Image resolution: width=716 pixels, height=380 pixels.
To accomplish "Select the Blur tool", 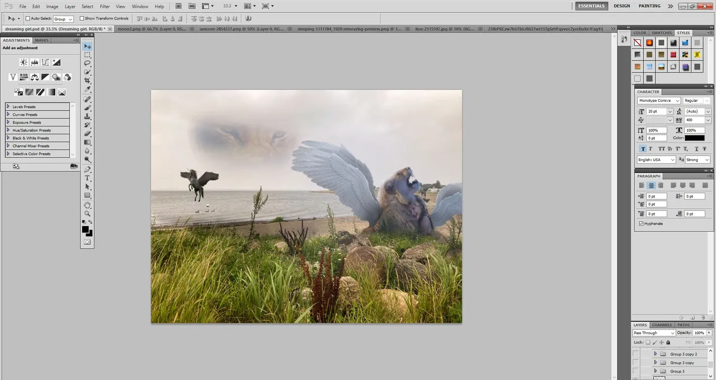I will pyautogui.click(x=87, y=151).
